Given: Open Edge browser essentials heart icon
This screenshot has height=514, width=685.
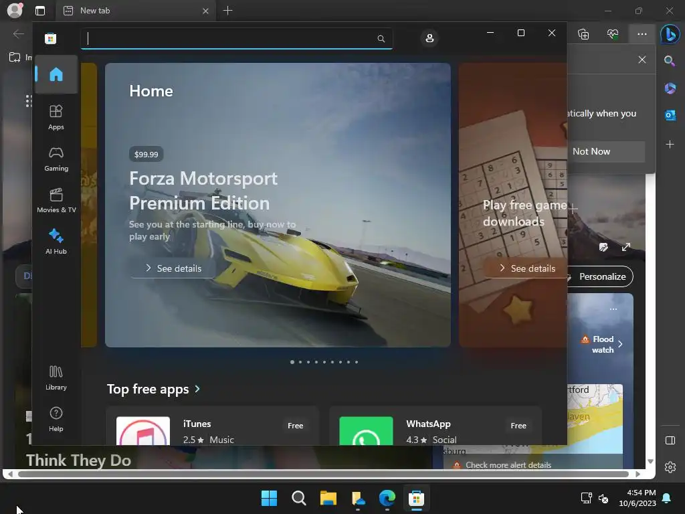Looking at the screenshot, I should pyautogui.click(x=613, y=34).
